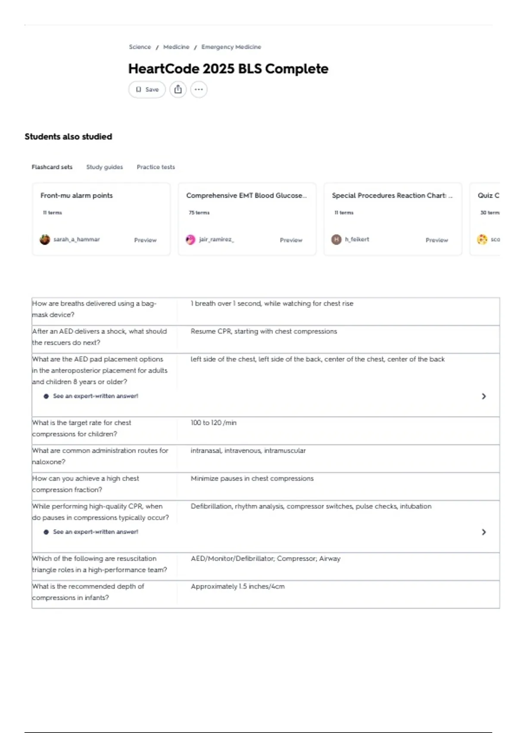The width and height of the screenshot is (517, 733).
Task: Open the three-dots more options menu
Action: (199, 89)
